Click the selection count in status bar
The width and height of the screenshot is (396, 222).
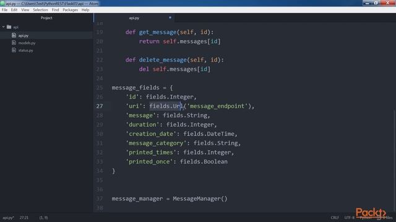tap(43, 218)
